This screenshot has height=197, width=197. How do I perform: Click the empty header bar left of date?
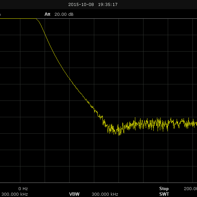click(x=33, y=5)
